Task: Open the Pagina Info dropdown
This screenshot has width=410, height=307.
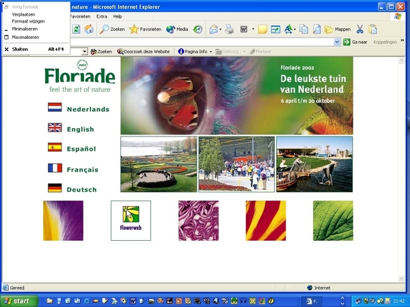Action: click(195, 52)
